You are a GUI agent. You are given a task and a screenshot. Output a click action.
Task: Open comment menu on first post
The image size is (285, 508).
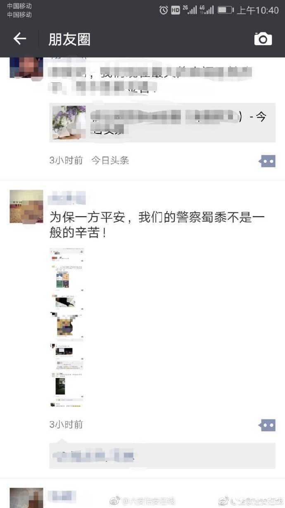267,161
